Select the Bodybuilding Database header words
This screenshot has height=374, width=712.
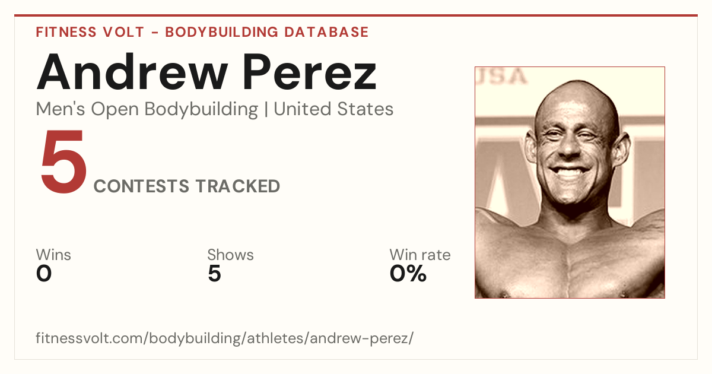[x=267, y=32]
